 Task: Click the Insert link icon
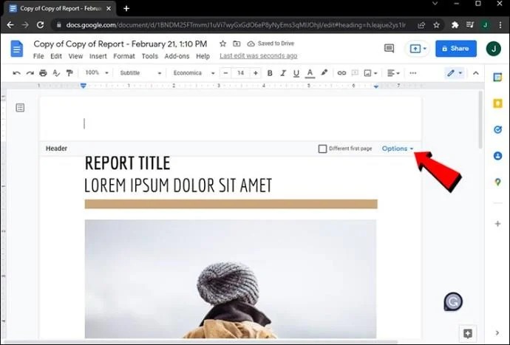coord(341,73)
